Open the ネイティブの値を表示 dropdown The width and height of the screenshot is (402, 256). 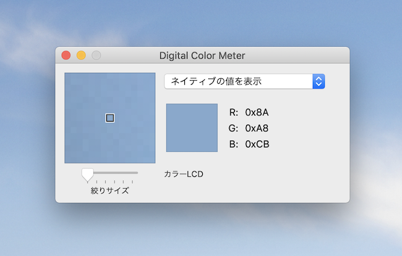click(x=244, y=81)
